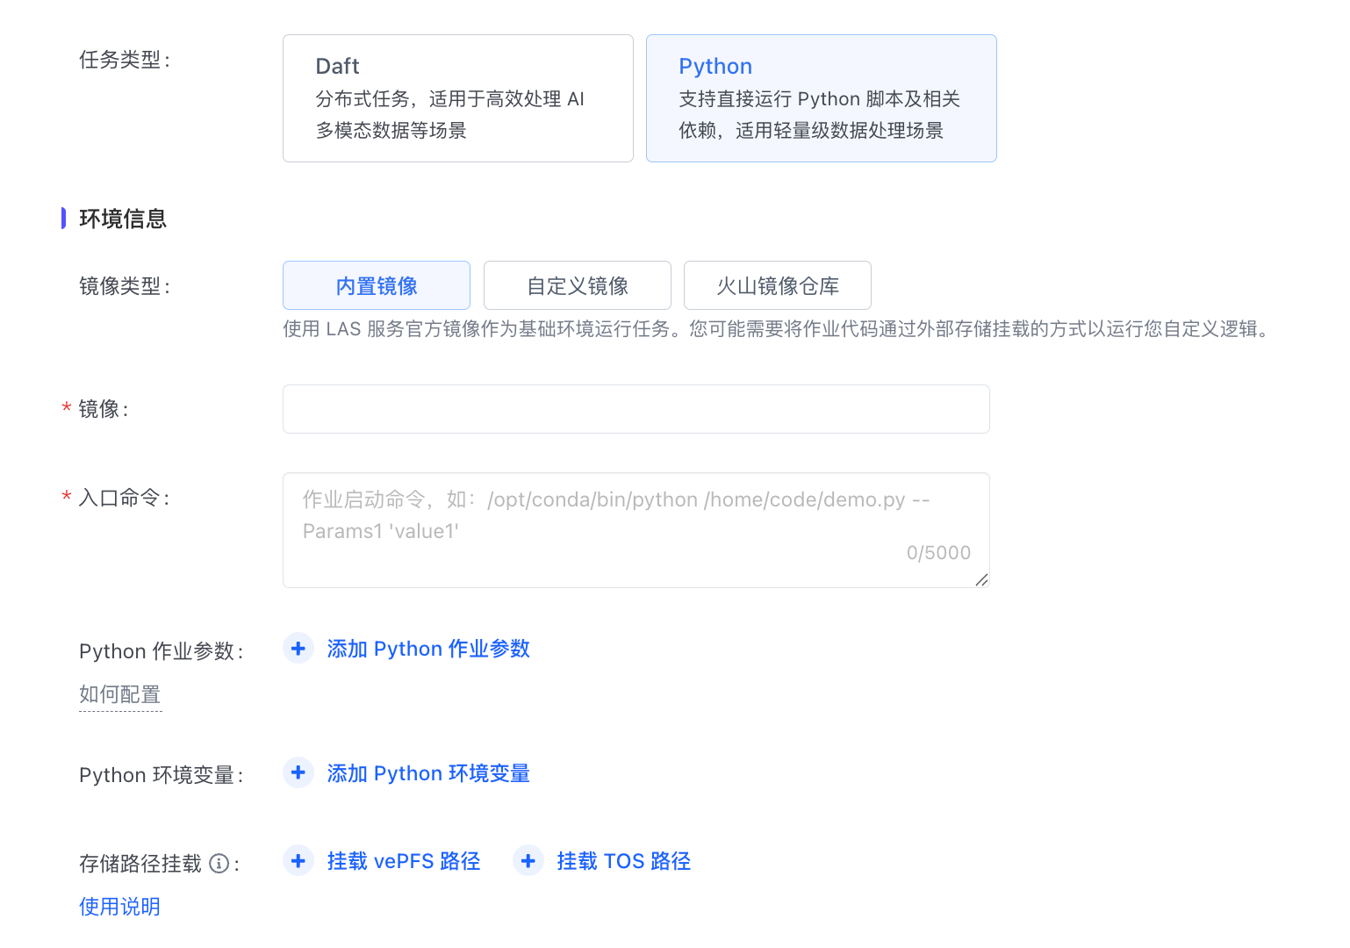The height and width of the screenshot is (948, 1350).
Task: Focus the 入口命令 text area
Action: pos(636,530)
